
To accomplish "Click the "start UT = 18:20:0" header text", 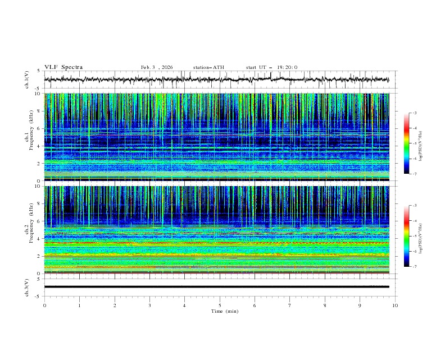I will (x=271, y=67).
